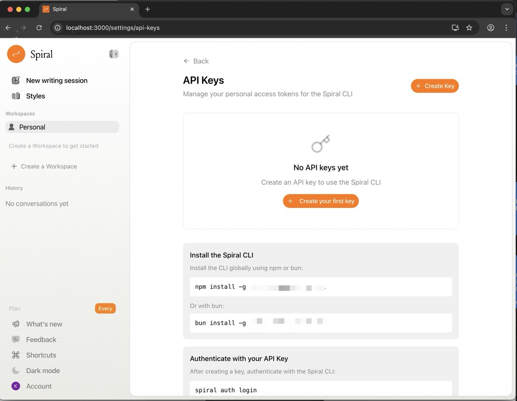Reload the page
Screen dimensions: 517x401
coord(39,28)
